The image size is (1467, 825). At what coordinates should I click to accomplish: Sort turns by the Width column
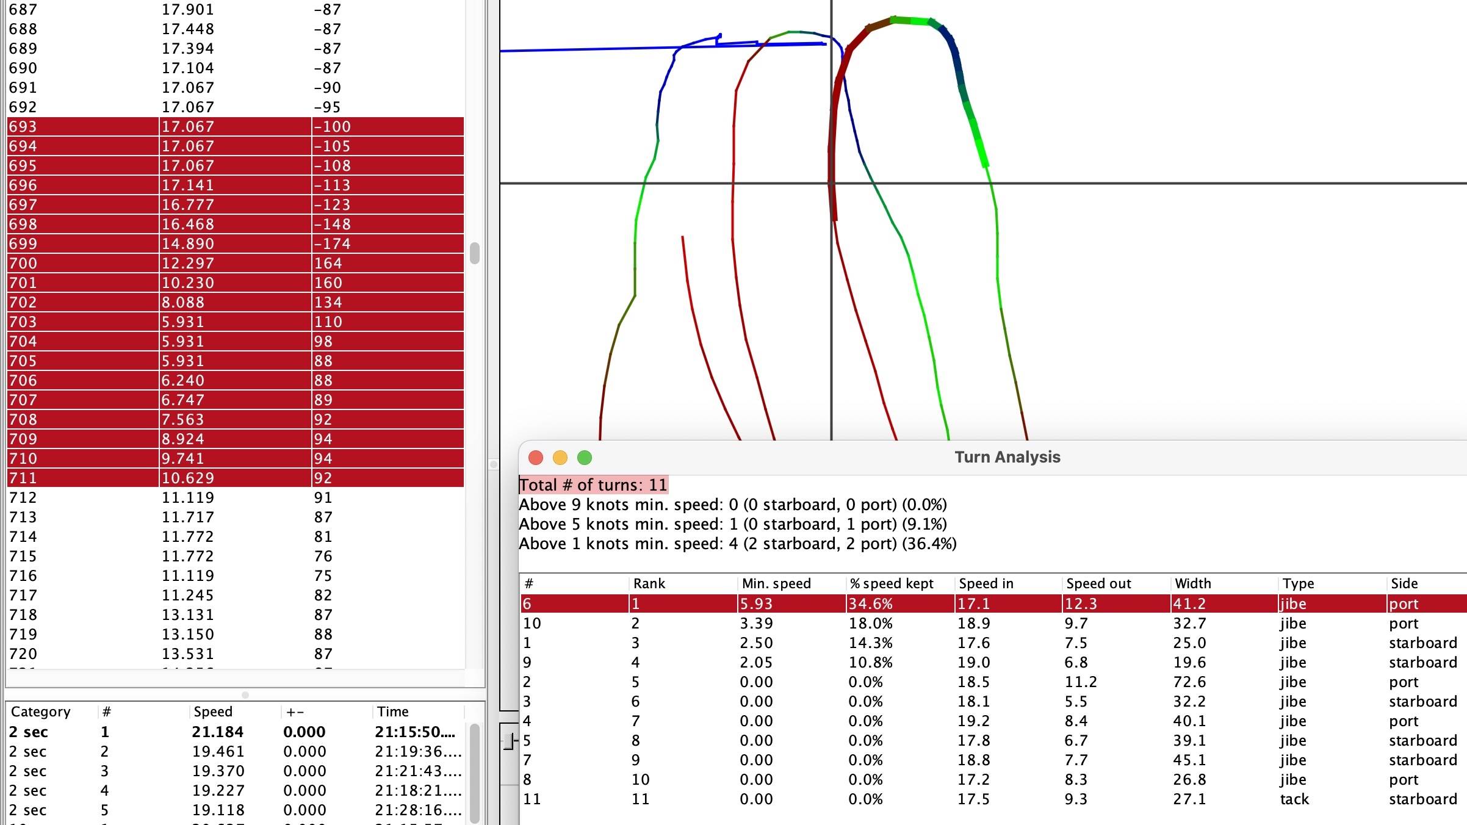(x=1194, y=583)
